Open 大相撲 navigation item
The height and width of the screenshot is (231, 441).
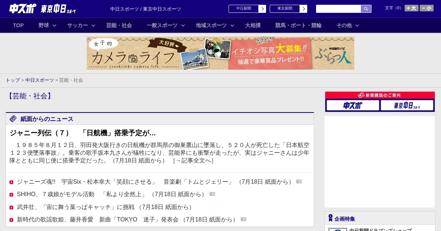253,25
